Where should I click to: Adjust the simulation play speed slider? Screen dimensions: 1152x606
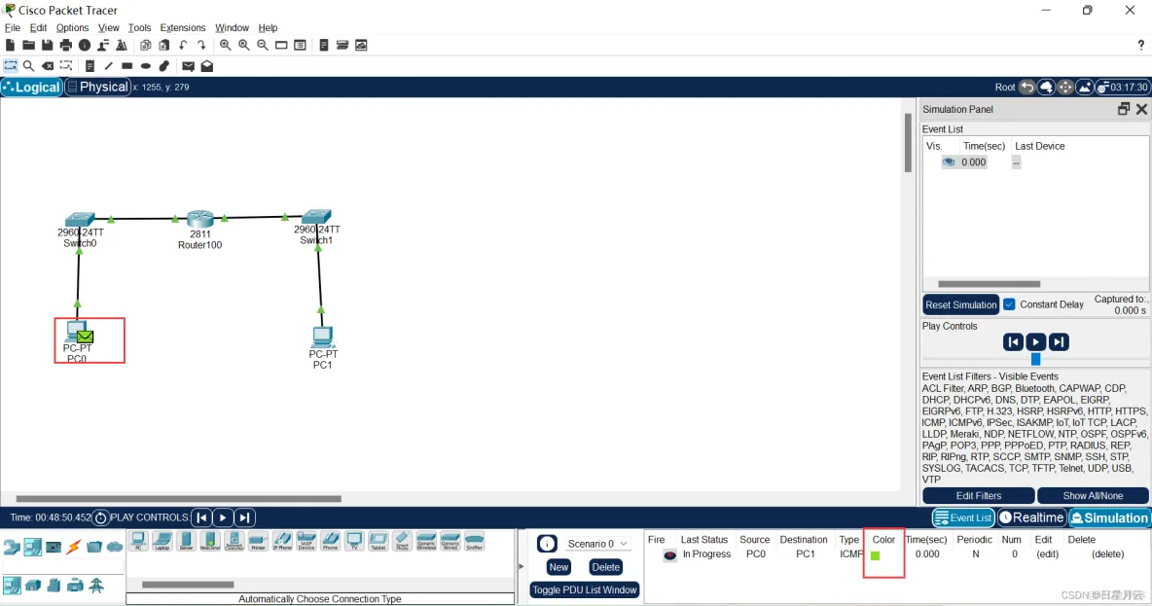(1035, 359)
